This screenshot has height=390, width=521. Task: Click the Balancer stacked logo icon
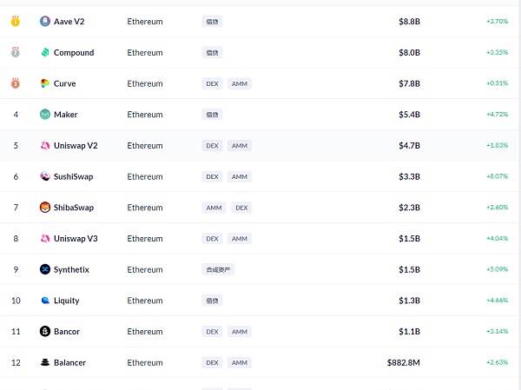(x=45, y=362)
